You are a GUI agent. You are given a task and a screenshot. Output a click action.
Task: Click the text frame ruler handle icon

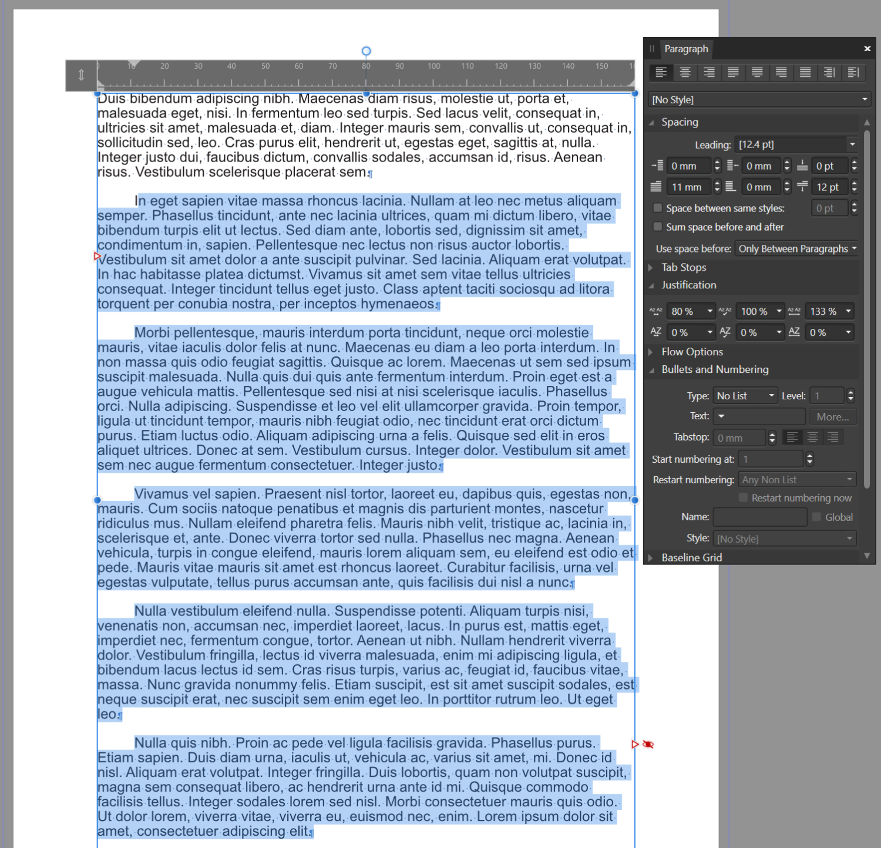coord(81,75)
